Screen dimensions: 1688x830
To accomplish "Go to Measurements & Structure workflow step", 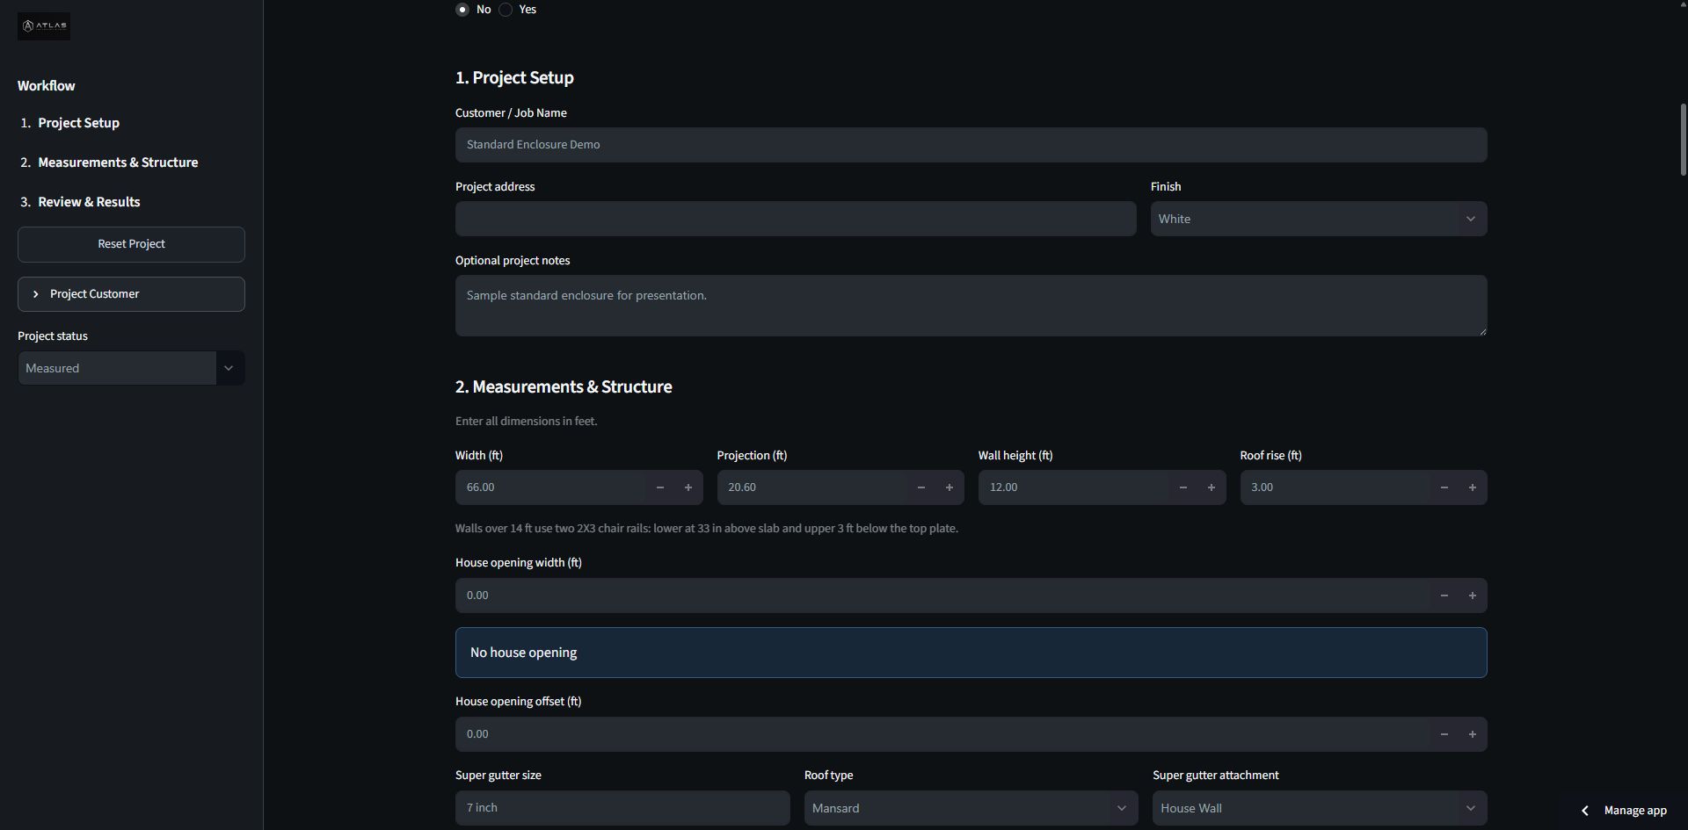I will coord(118,162).
